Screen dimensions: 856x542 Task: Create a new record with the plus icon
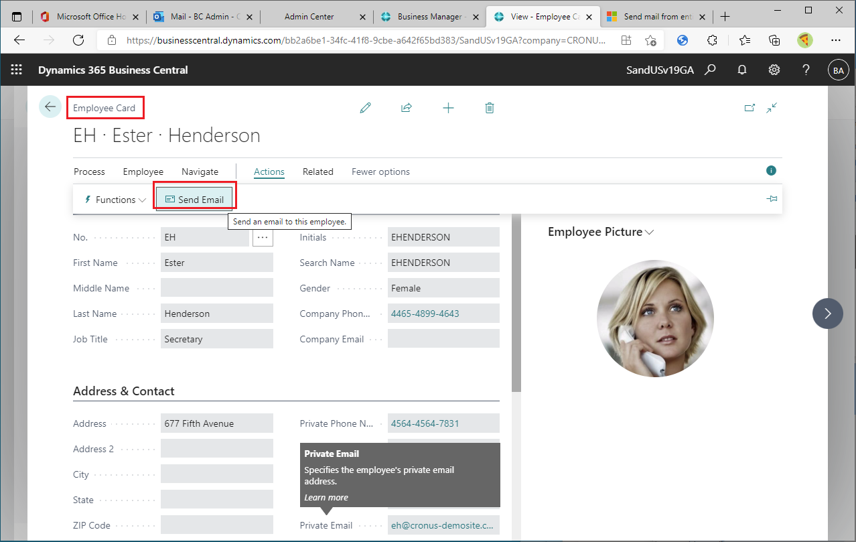(448, 107)
